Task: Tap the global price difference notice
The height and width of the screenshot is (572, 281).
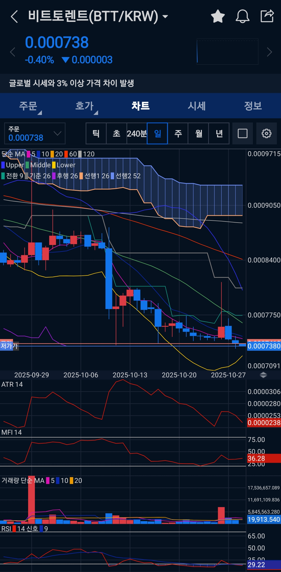Action: 71,83
